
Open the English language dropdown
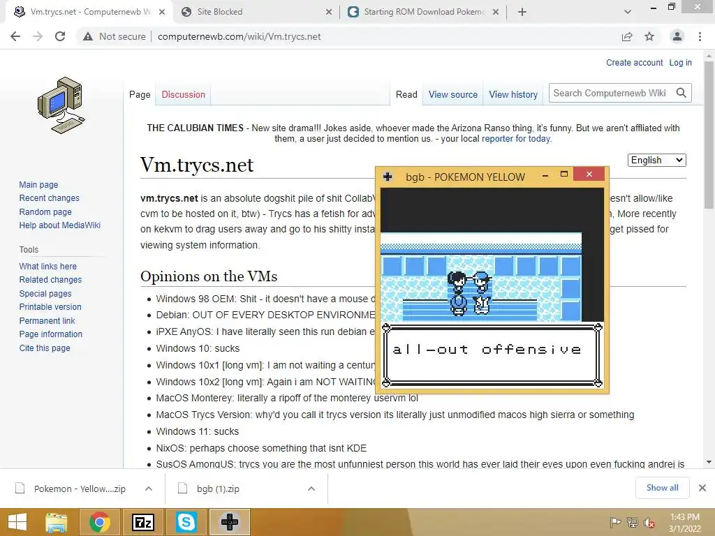[656, 160]
